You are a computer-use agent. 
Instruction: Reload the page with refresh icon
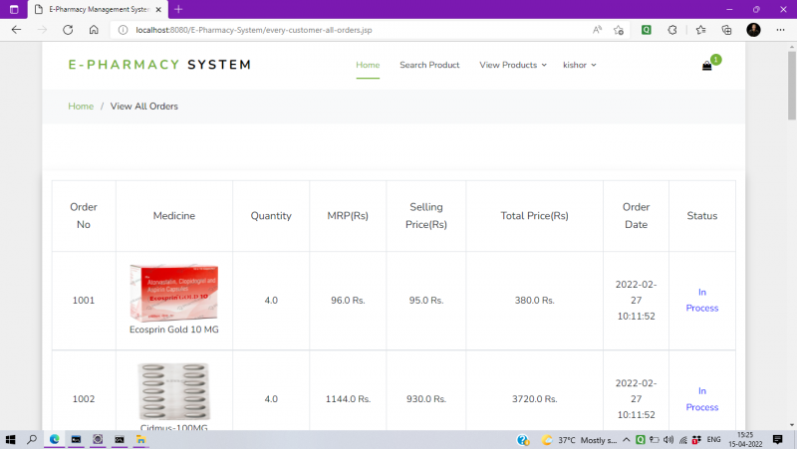click(x=68, y=30)
